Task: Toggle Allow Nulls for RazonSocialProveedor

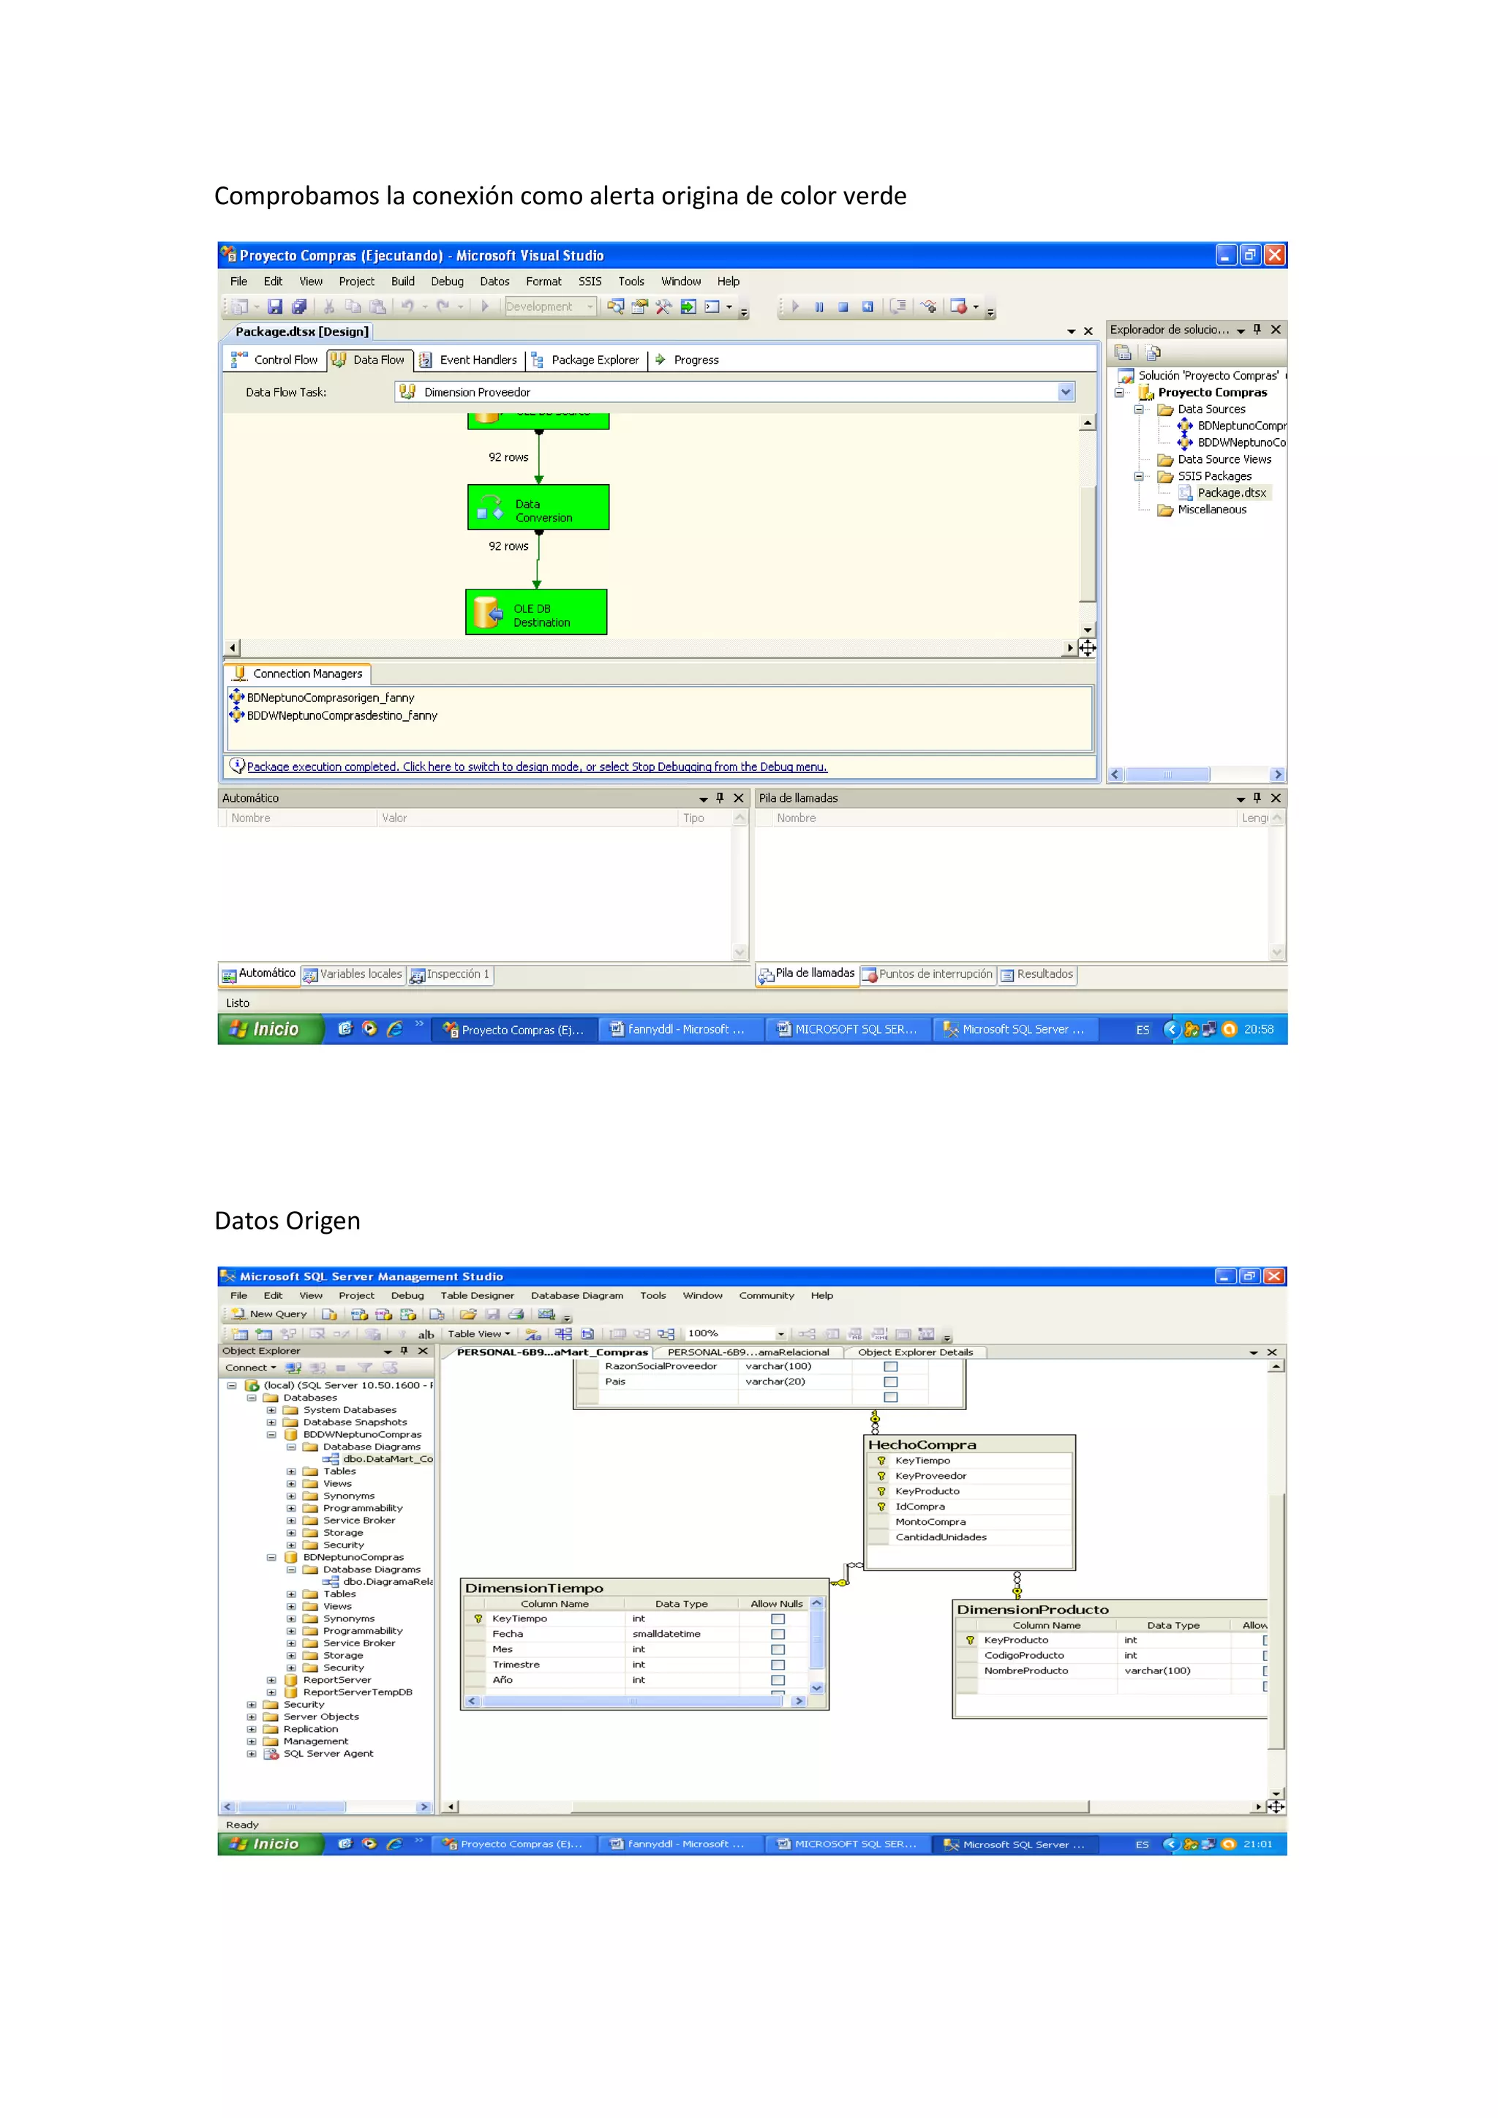Action: tap(890, 1367)
